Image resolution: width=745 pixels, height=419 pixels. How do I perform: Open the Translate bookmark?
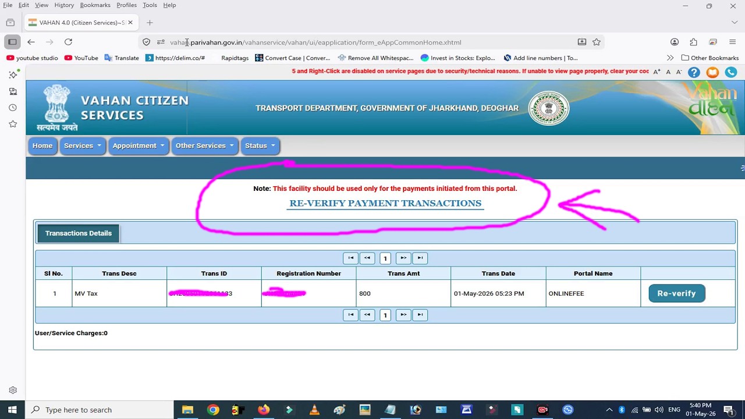click(122, 58)
